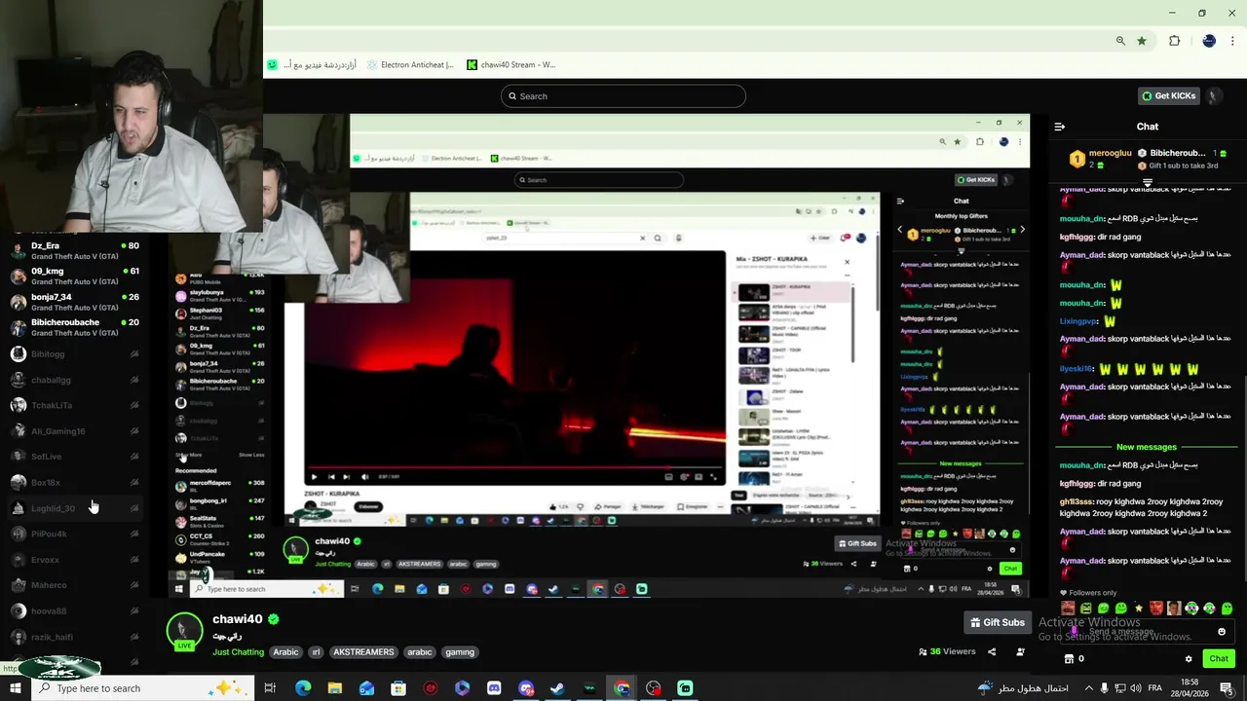
Task: Select the Just Chatting category link
Action: pos(238,652)
